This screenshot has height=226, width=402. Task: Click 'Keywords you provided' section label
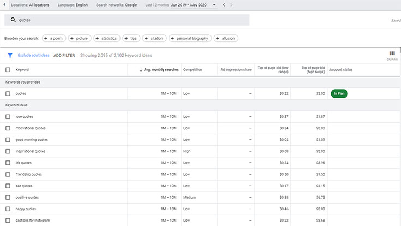point(23,82)
